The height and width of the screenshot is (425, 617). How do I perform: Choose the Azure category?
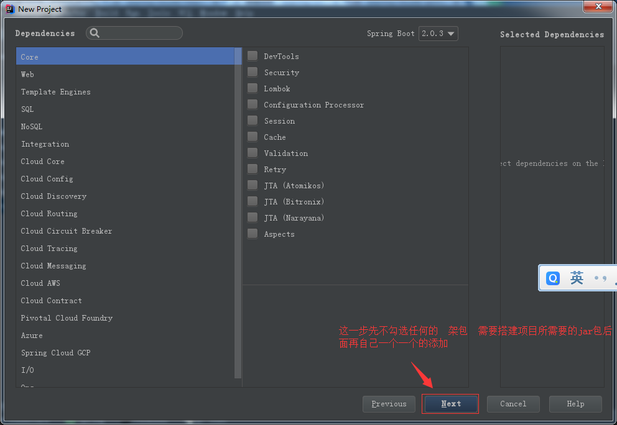(x=125, y=336)
